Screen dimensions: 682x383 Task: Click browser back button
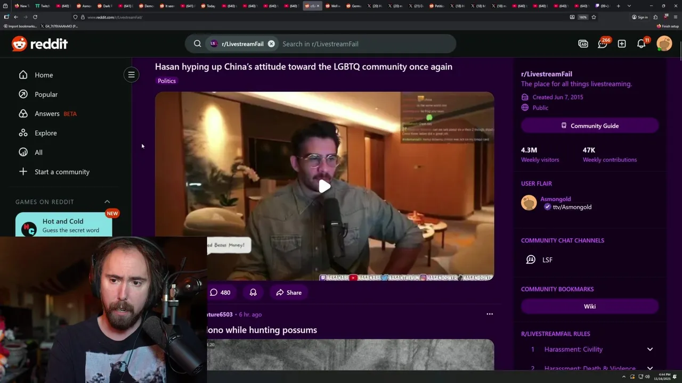15,17
